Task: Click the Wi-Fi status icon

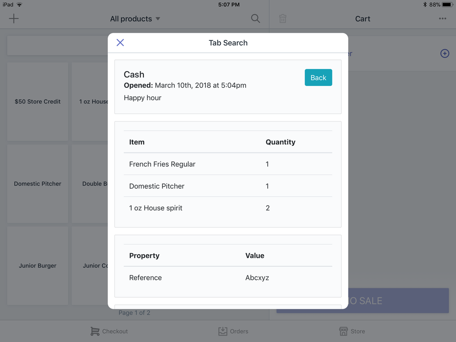Action: [x=19, y=5]
